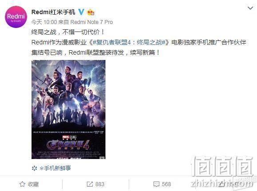Open the 今天 10:00 timestamp link
The height and width of the screenshot is (191, 257).
[x=44, y=22]
